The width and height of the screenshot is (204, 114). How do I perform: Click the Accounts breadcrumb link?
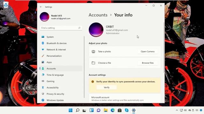click(x=98, y=15)
